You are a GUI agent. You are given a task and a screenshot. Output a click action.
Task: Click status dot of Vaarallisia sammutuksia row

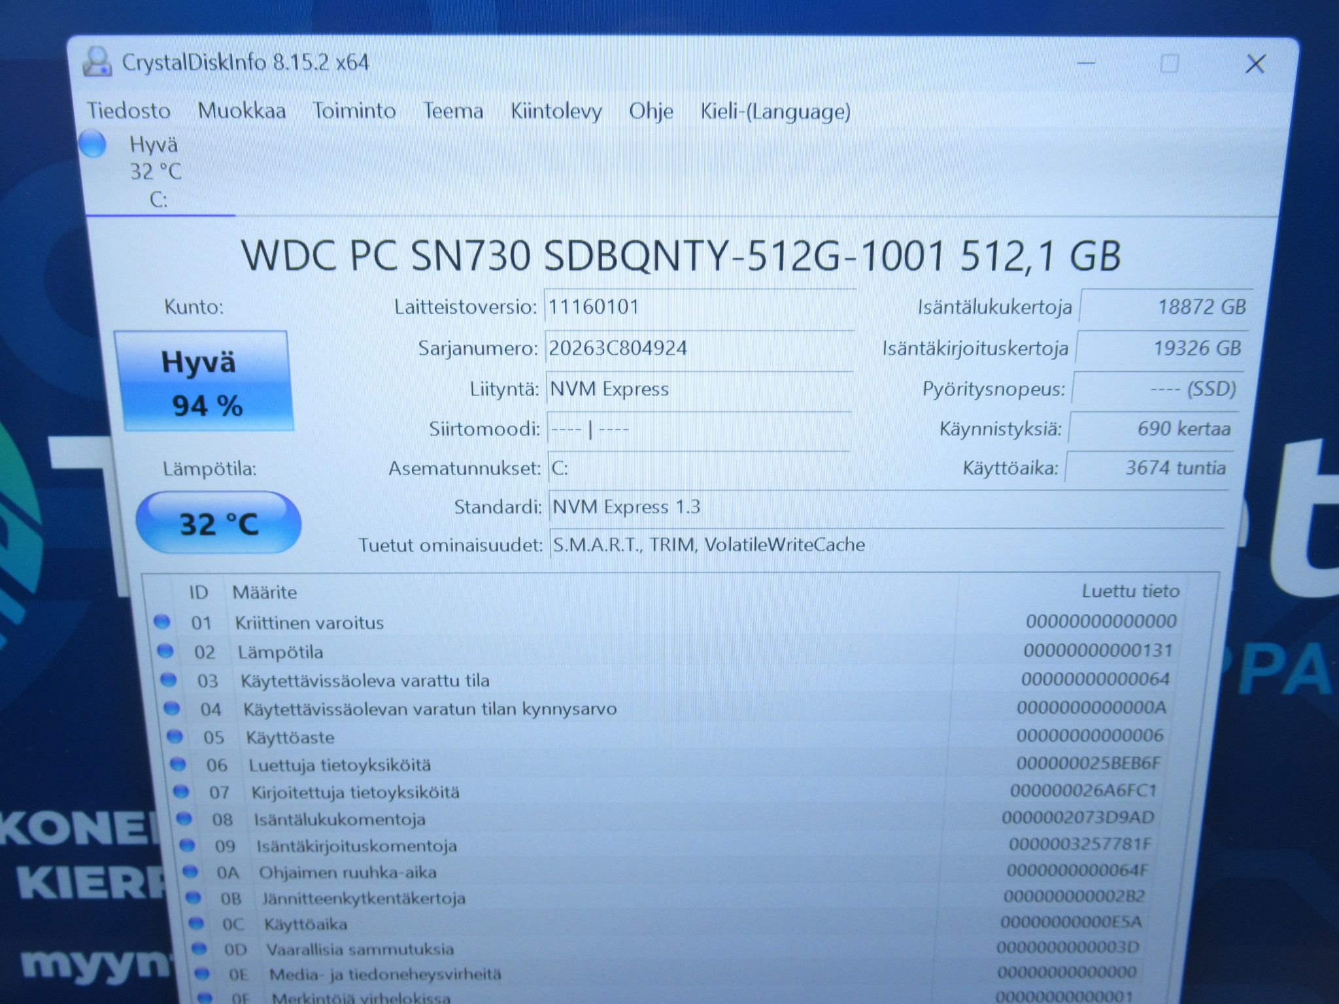click(x=199, y=948)
